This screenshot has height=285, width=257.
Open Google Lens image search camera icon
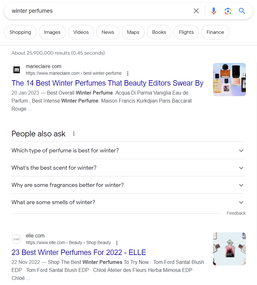228,11
